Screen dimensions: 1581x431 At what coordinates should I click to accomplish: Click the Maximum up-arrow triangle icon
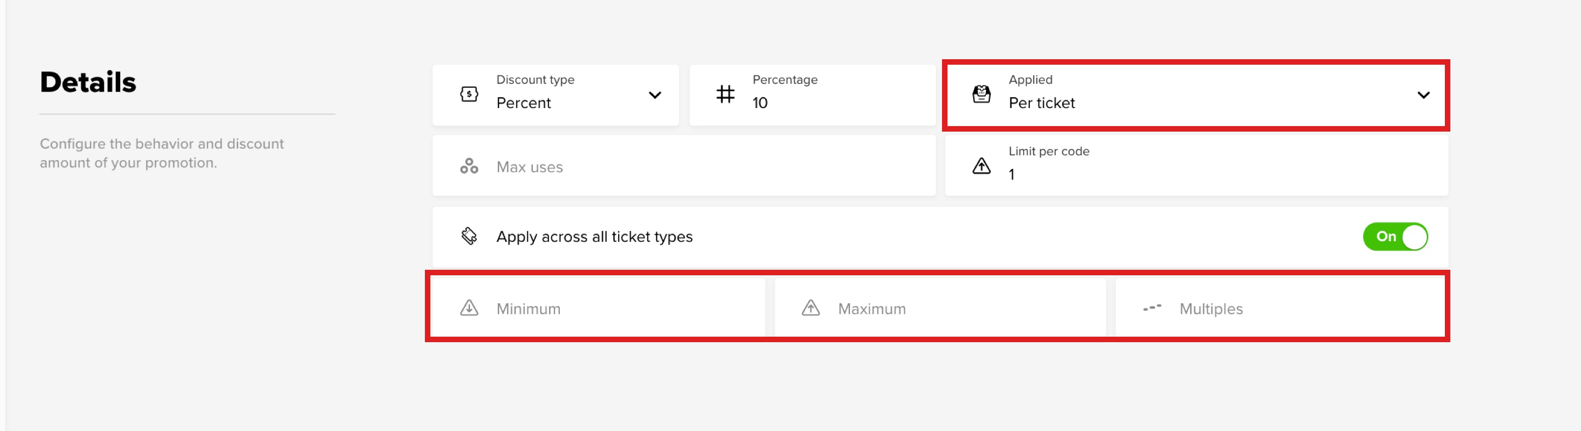click(x=811, y=308)
